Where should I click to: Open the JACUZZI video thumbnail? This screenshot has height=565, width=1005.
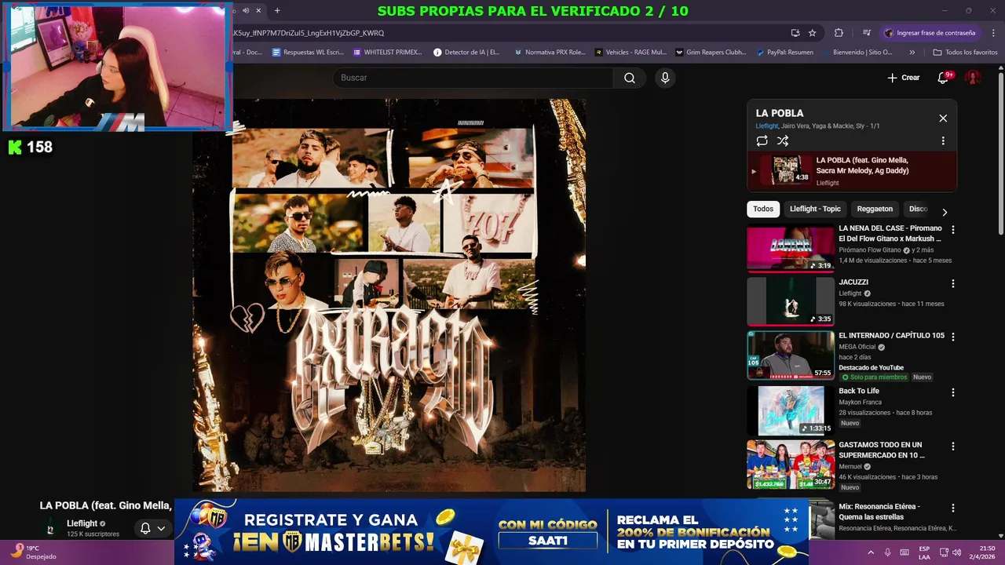tap(791, 301)
